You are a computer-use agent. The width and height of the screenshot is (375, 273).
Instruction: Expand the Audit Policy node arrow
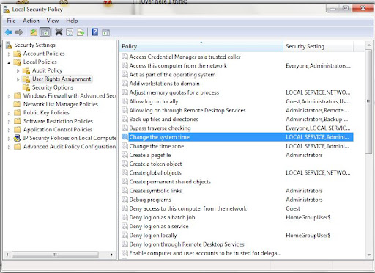coord(18,71)
